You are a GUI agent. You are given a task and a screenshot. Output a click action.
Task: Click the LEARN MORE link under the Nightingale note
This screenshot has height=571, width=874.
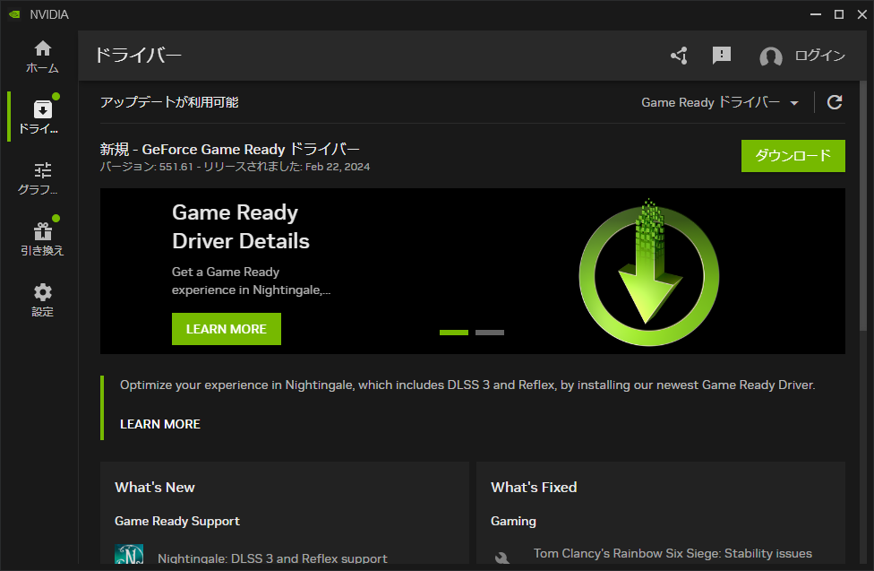[x=159, y=423]
